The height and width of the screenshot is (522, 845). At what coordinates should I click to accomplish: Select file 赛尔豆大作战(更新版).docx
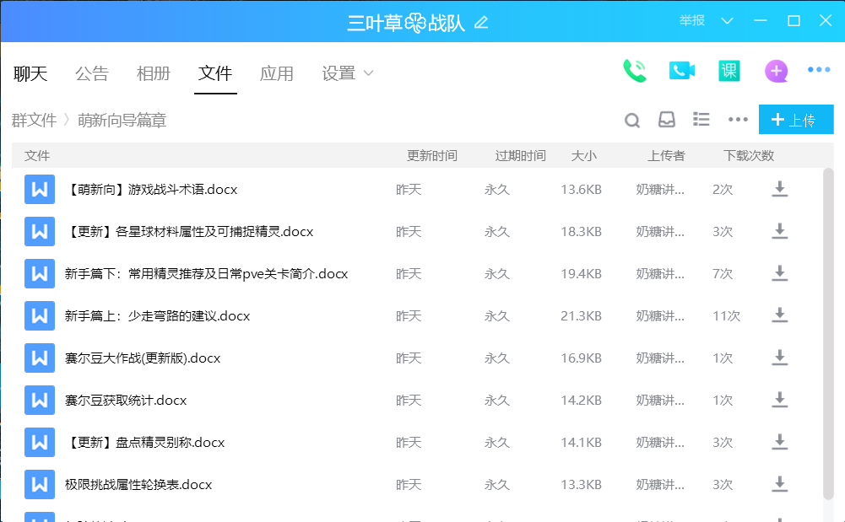(143, 358)
